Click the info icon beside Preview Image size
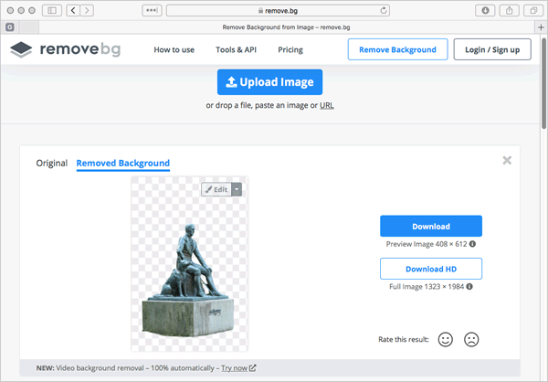Screen dimensions: 548x382 472,244
